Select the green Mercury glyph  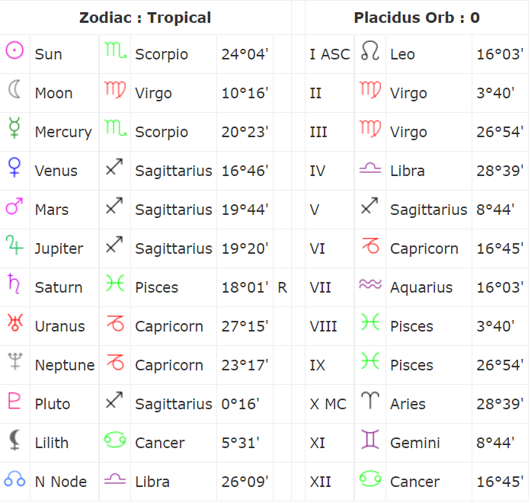(x=14, y=128)
